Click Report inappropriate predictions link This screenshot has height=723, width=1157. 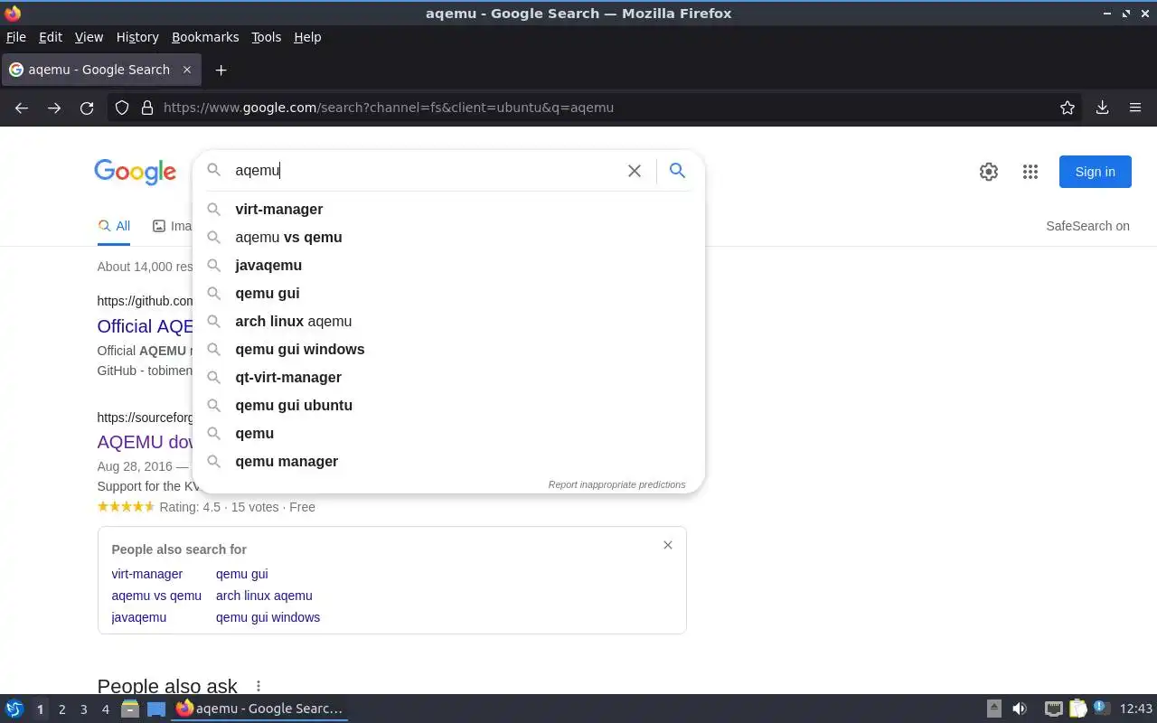pyautogui.click(x=616, y=484)
